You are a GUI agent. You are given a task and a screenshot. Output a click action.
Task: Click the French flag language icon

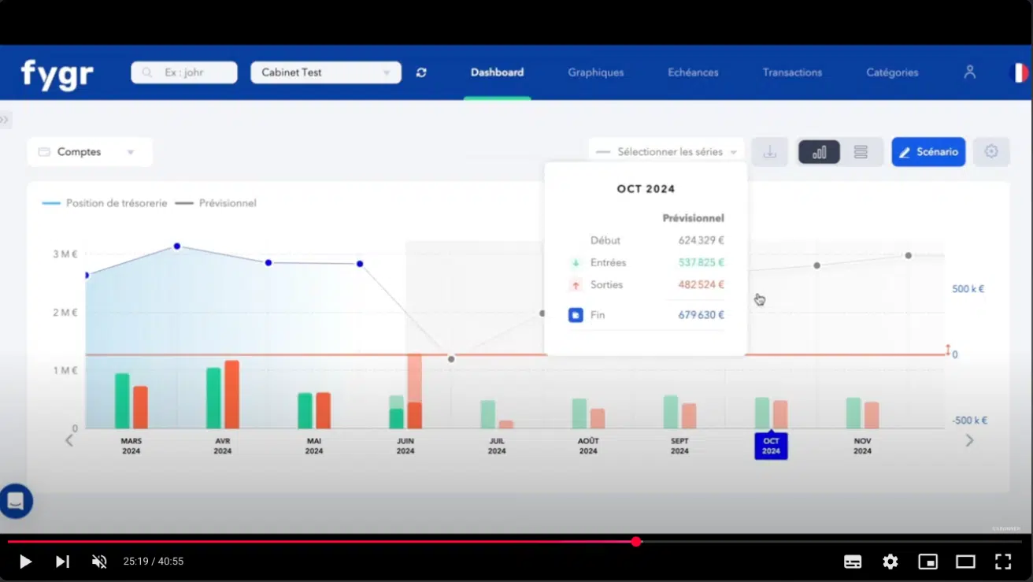pyautogui.click(x=1018, y=72)
